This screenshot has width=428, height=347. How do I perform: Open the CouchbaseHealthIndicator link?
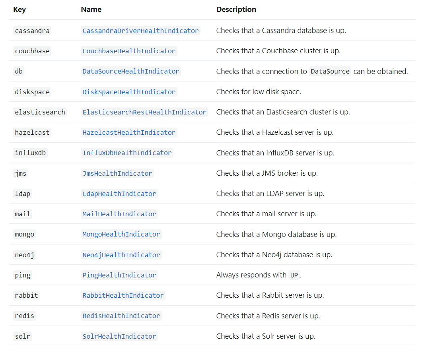[x=129, y=51]
